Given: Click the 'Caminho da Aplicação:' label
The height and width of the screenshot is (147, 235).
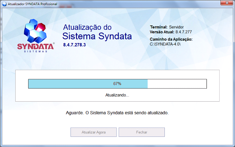Looking at the screenshot, I should pyautogui.click(x=171, y=39).
